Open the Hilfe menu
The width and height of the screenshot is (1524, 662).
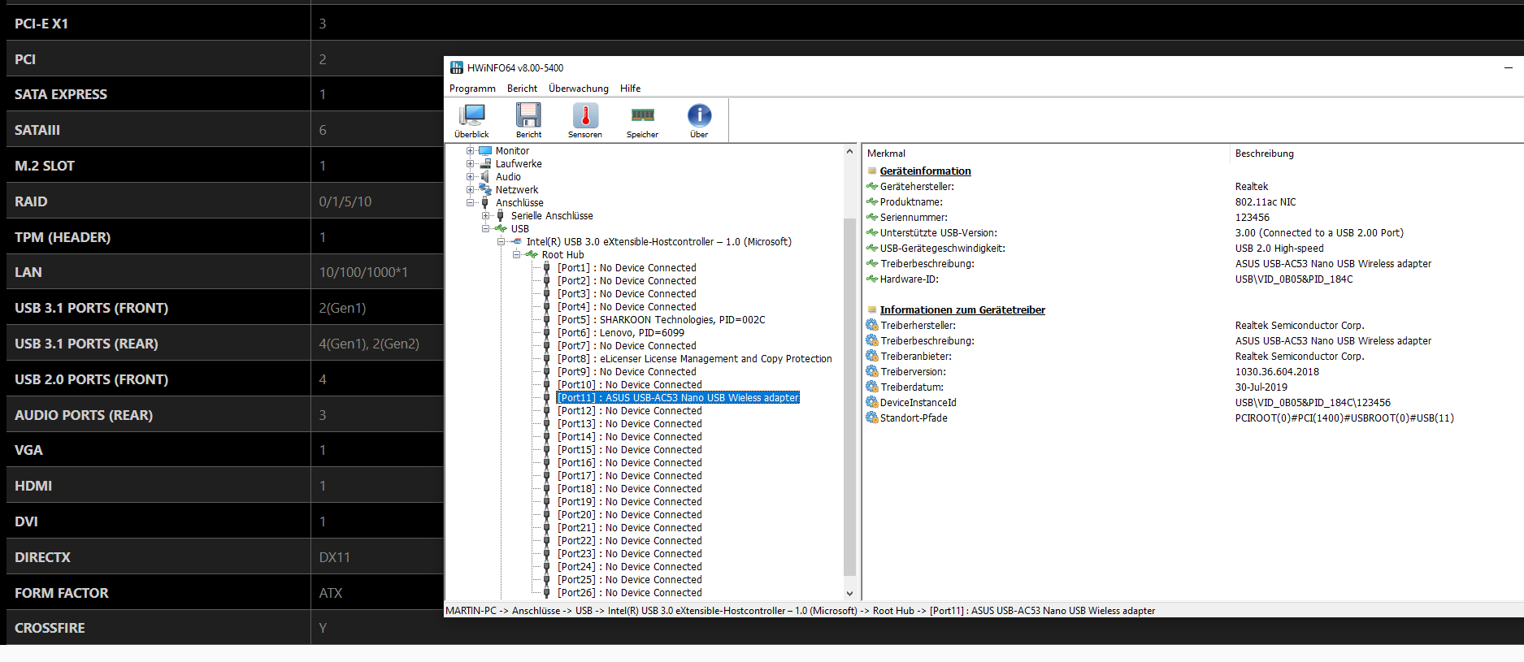[630, 89]
